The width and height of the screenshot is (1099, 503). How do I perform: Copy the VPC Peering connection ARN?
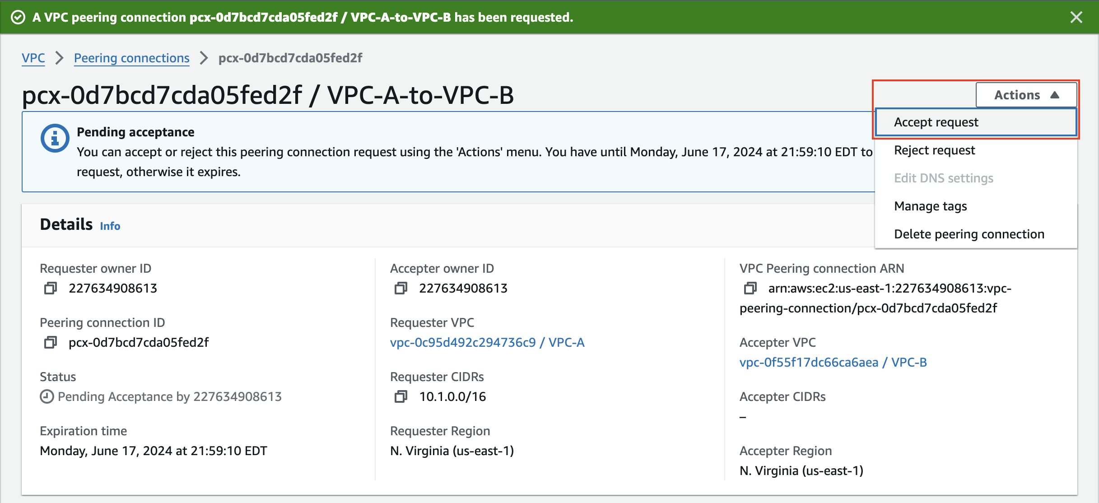point(750,288)
